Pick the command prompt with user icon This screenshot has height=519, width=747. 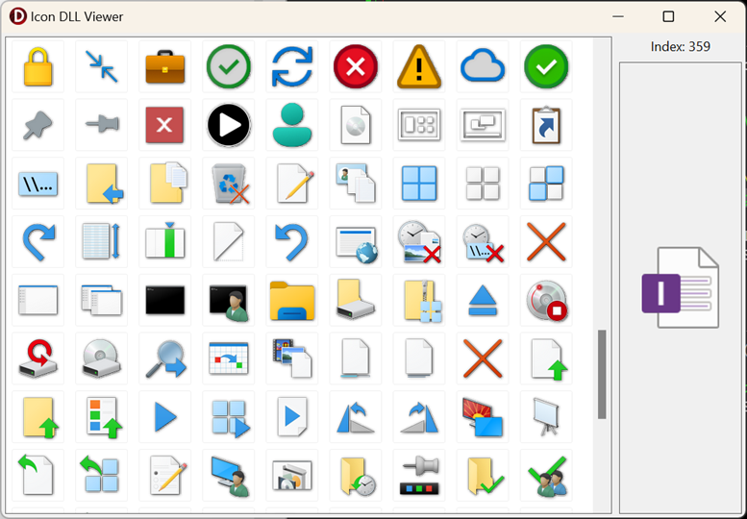[x=229, y=303]
